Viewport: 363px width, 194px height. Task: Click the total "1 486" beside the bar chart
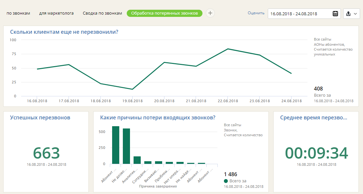pos(231,174)
